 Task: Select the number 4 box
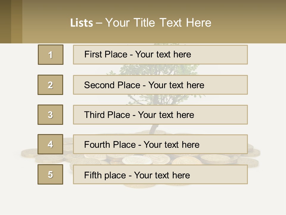50,145
